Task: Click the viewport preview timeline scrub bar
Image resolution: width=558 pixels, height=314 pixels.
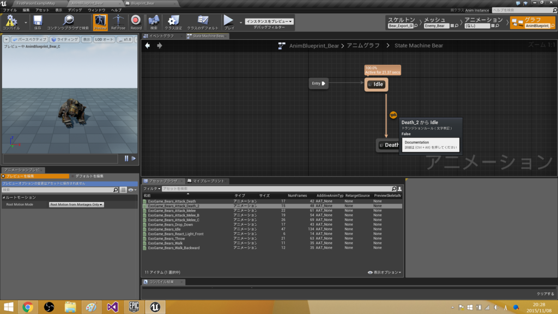Action: point(60,159)
